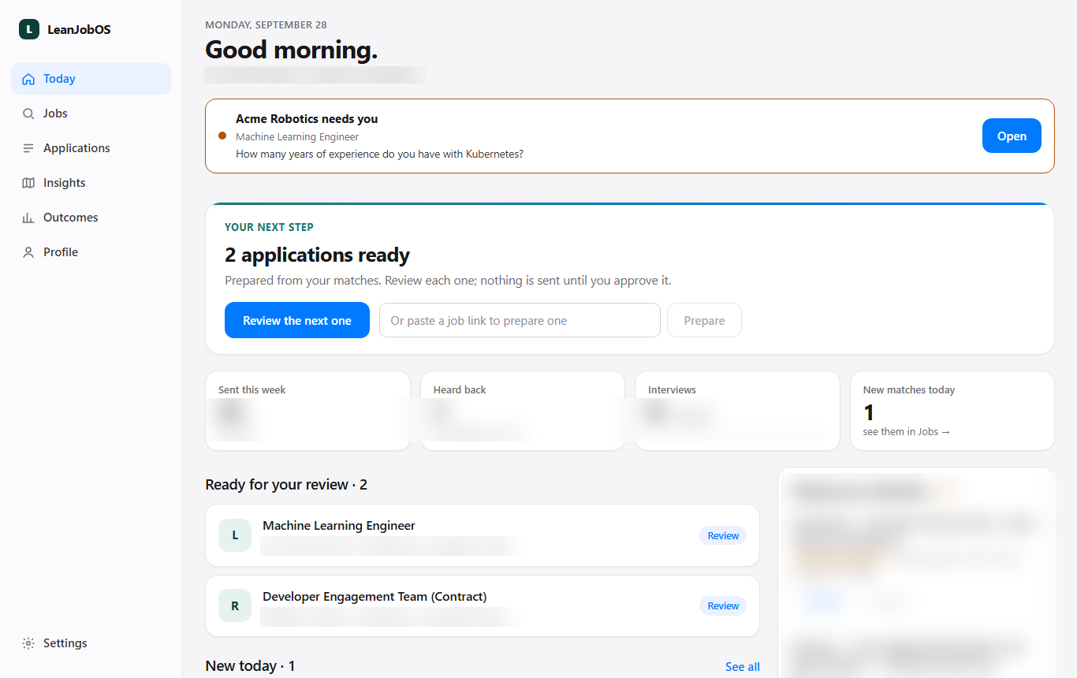Click the Profile person icon
This screenshot has height=678, width=1077.
[x=28, y=252]
